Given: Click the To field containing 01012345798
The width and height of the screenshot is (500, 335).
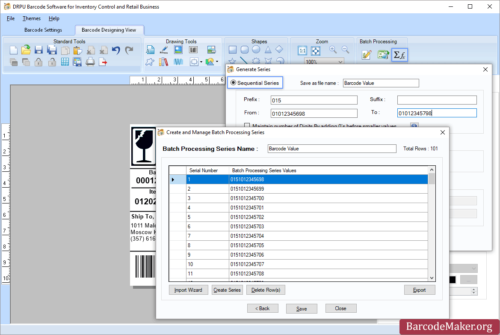Looking at the screenshot, I should (437, 113).
